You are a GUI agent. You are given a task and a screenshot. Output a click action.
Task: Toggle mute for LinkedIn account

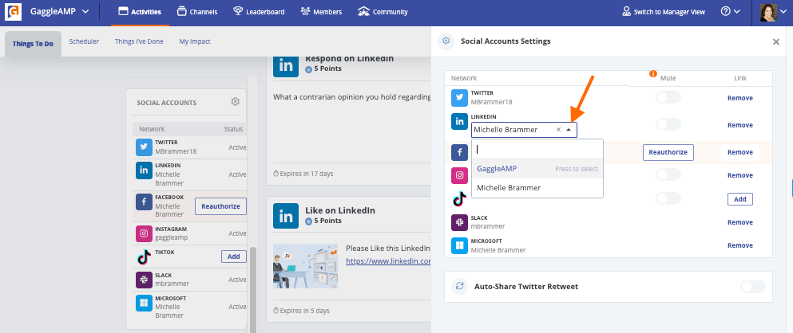click(x=668, y=124)
